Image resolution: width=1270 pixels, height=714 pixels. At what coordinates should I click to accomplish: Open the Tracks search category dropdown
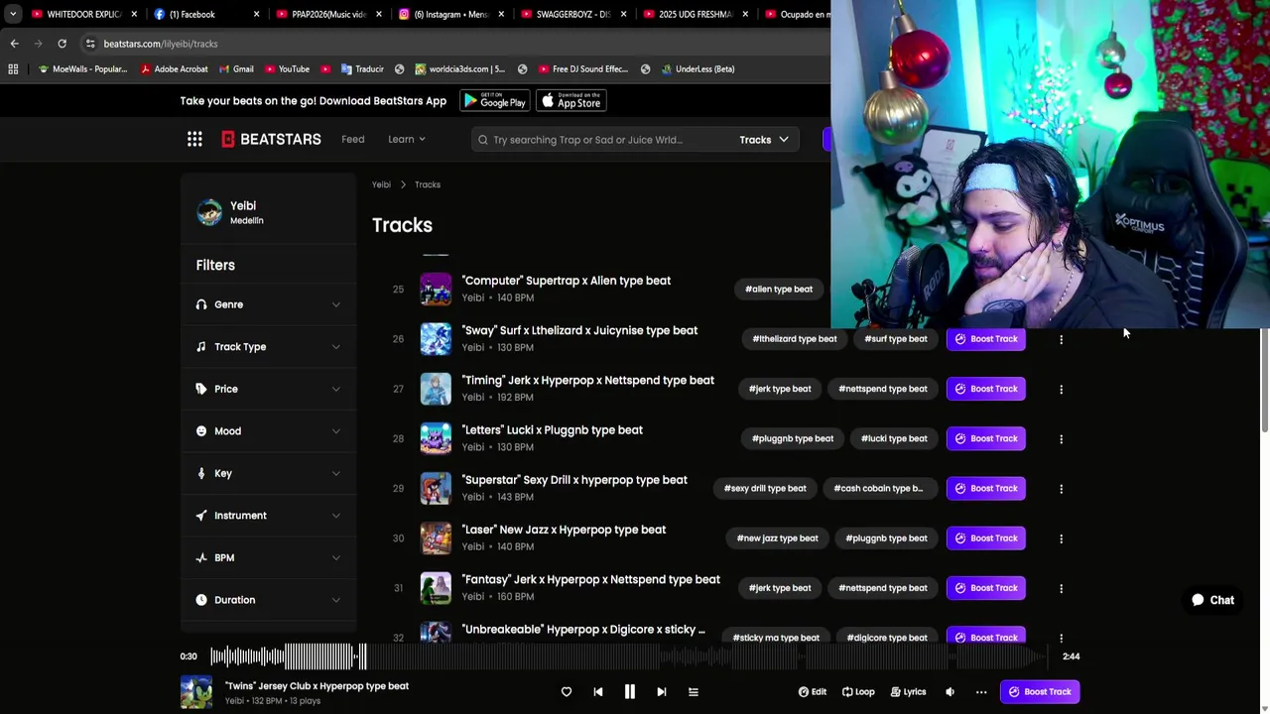(764, 140)
